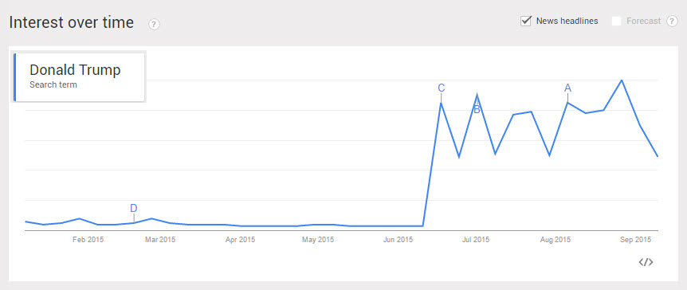Enable the Forecast checkbox

tap(616, 21)
